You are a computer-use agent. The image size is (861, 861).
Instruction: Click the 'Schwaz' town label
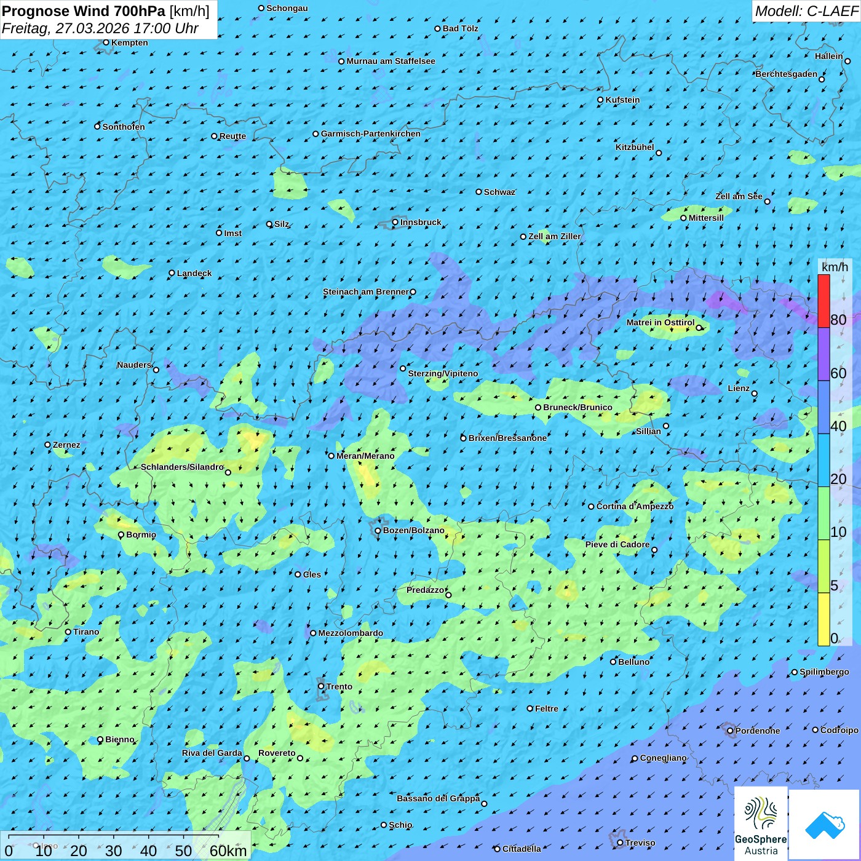499,192
